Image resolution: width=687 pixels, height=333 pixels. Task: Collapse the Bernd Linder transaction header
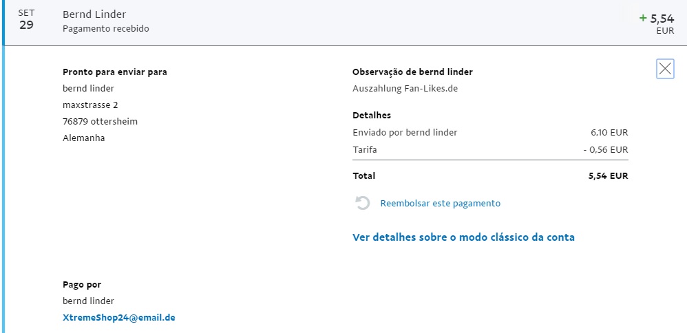coord(344,22)
